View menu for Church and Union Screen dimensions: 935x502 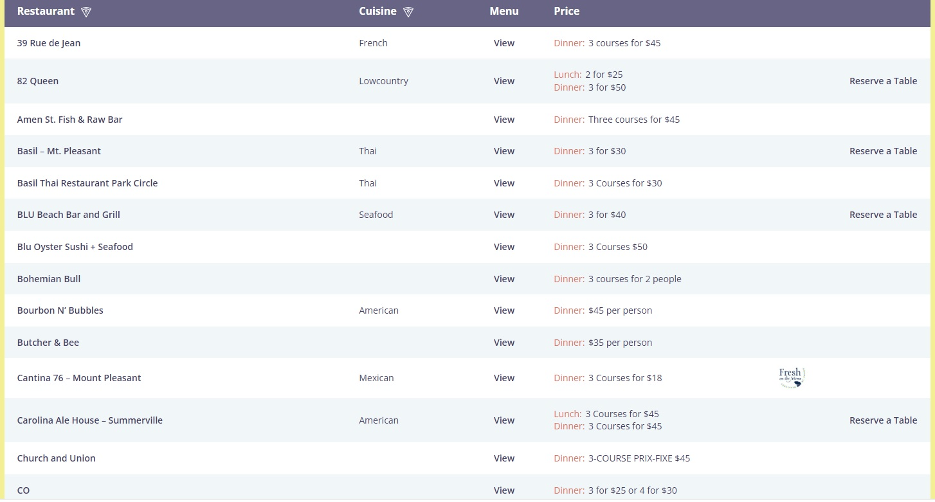(504, 458)
